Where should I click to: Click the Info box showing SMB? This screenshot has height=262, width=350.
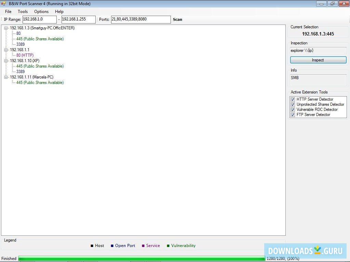coord(318,80)
